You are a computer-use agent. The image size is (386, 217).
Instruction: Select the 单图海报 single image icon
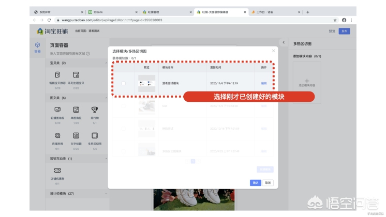coord(76,110)
